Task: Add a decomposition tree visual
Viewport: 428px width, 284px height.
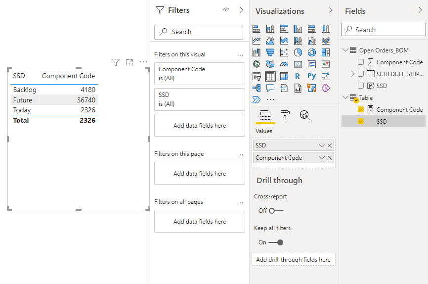Action: point(257,88)
